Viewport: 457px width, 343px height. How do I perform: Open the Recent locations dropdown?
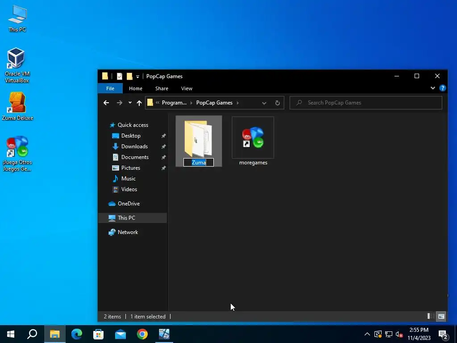pyautogui.click(x=130, y=103)
